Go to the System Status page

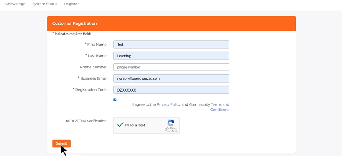tap(45, 4)
